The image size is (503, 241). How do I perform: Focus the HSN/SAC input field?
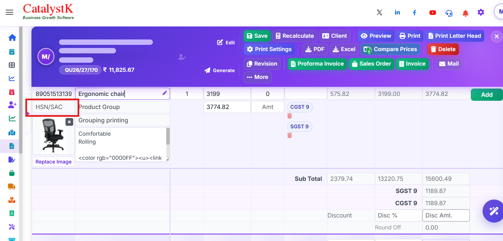(x=54, y=107)
